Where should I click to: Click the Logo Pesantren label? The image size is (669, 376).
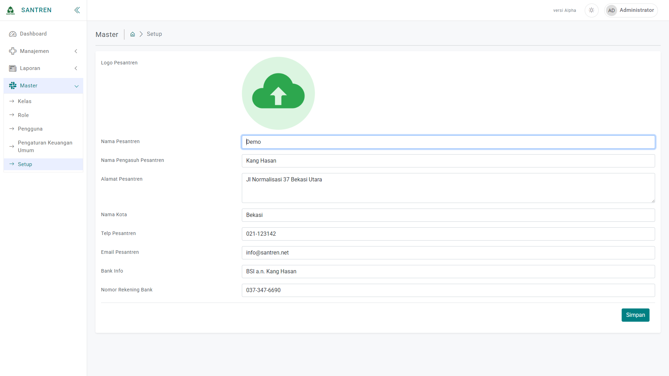[x=119, y=63]
